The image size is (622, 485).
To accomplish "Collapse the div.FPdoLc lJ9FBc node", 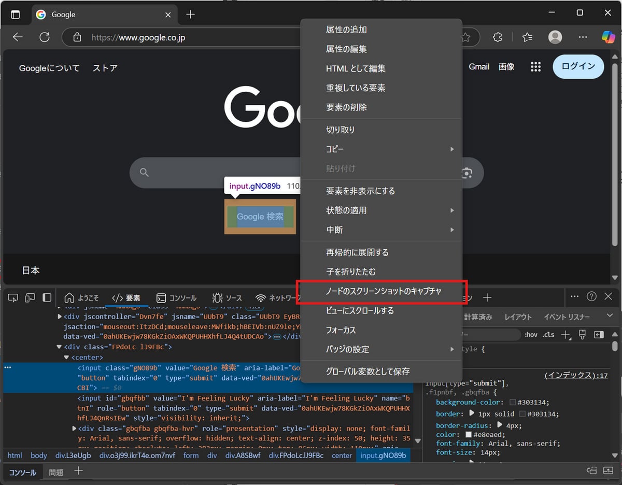I will tap(60, 347).
